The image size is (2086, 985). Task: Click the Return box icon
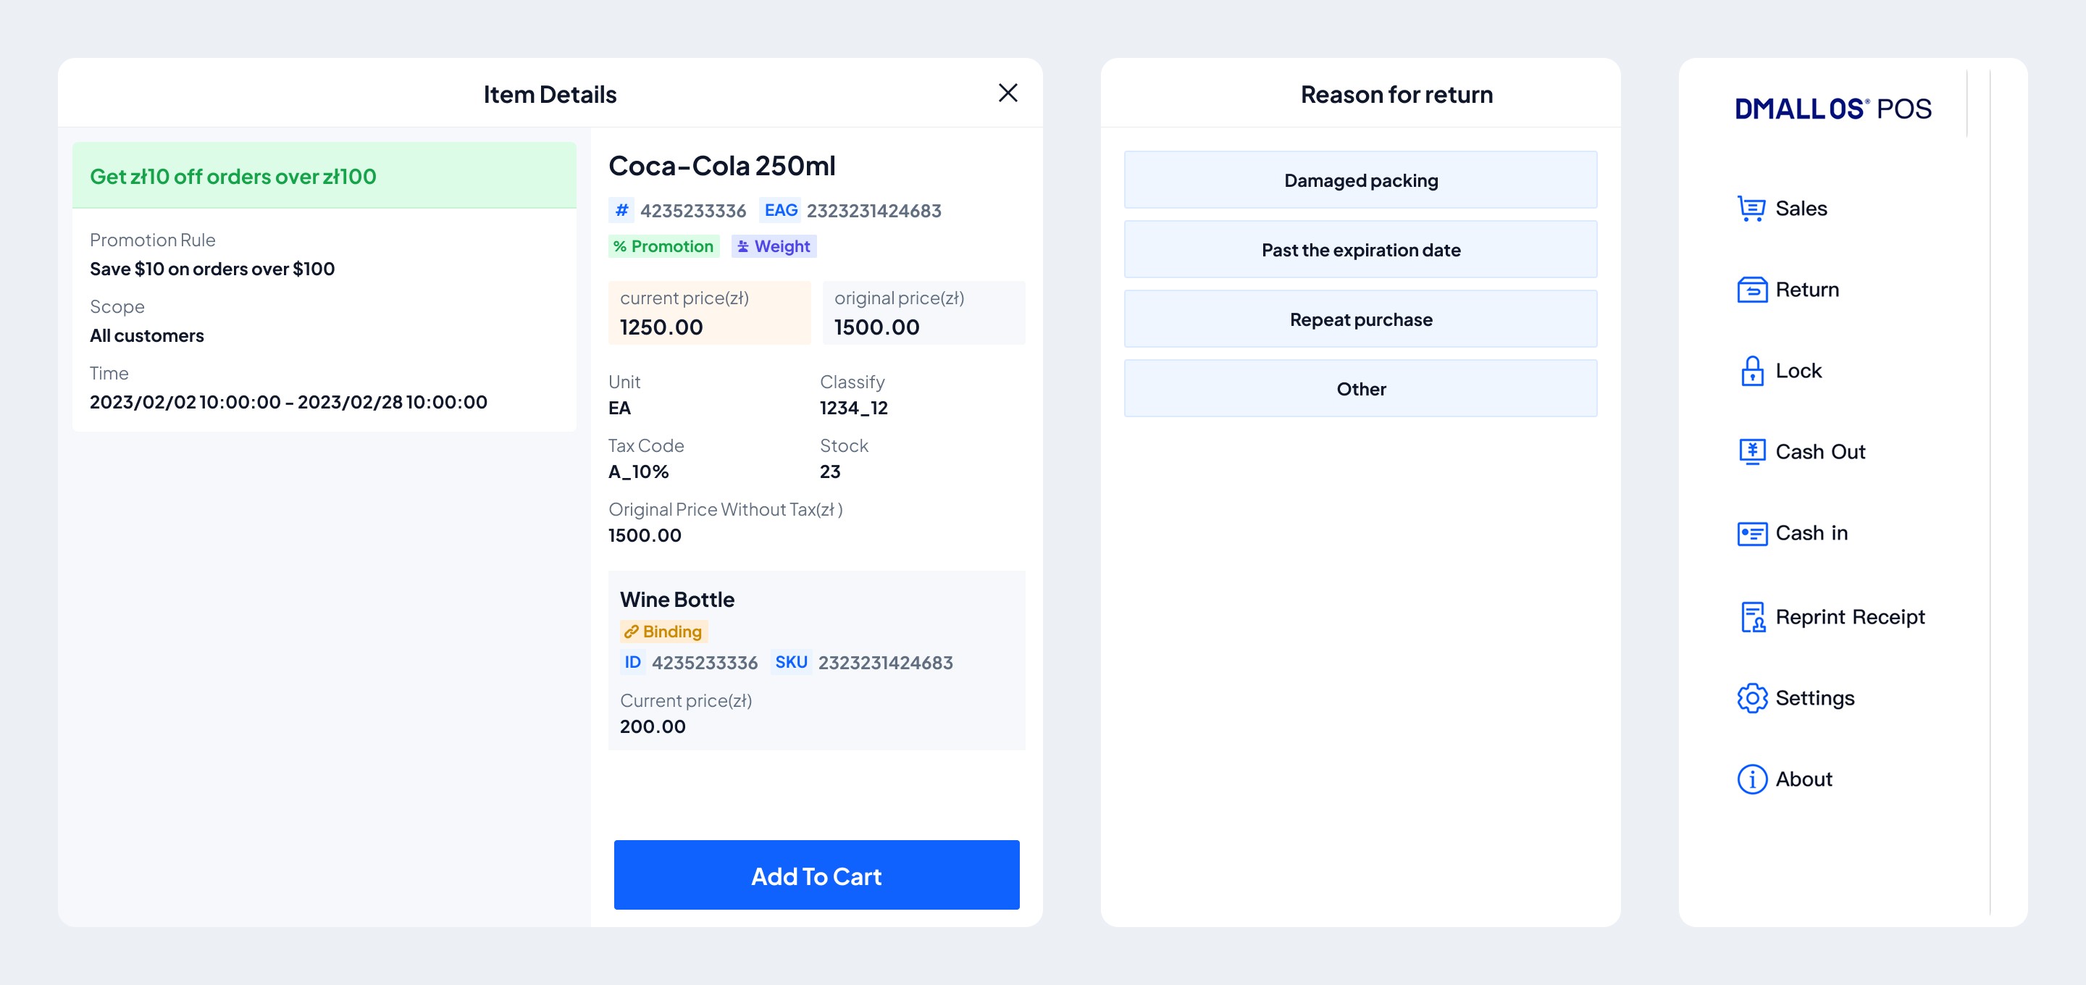(1751, 290)
